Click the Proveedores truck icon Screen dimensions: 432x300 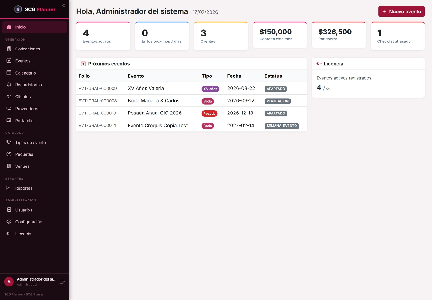[9, 109]
